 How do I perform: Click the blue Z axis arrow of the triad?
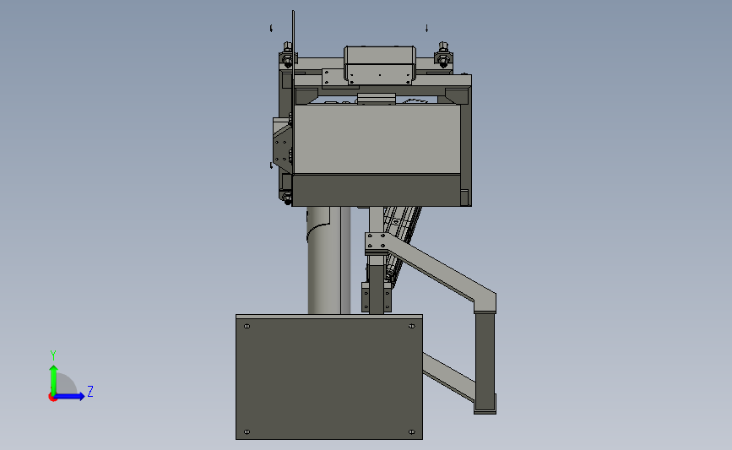tap(70, 396)
